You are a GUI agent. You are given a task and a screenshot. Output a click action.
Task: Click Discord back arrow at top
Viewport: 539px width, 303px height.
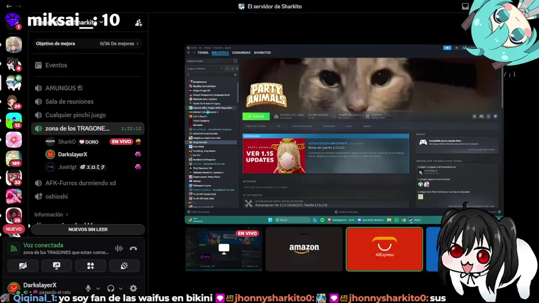pyautogui.click(x=9, y=6)
